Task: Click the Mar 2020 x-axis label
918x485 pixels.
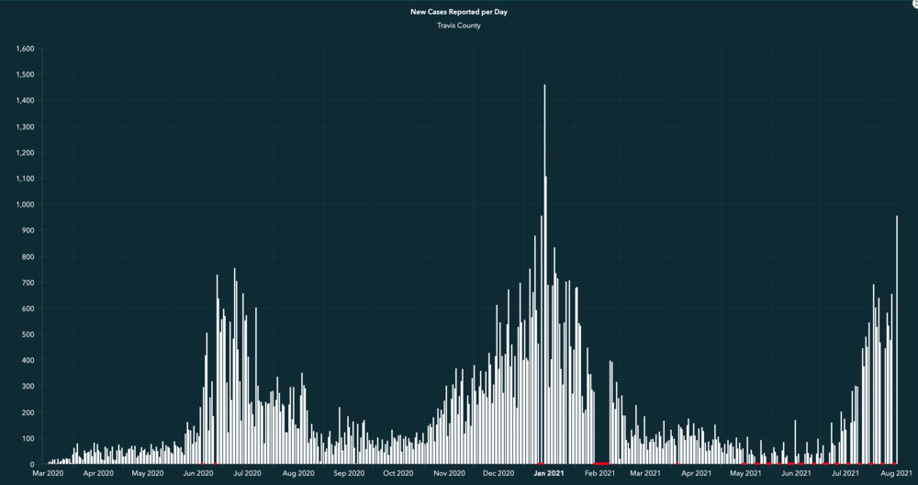Action: (x=48, y=474)
